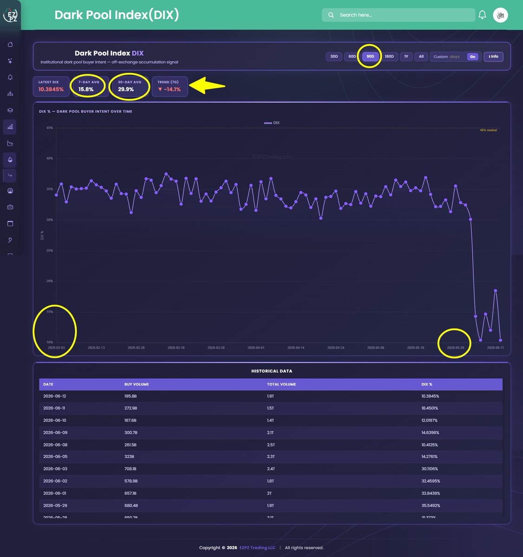This screenshot has width=523, height=557.
Task: Open the bell alerts icon in sidebar
Action: click(10, 77)
